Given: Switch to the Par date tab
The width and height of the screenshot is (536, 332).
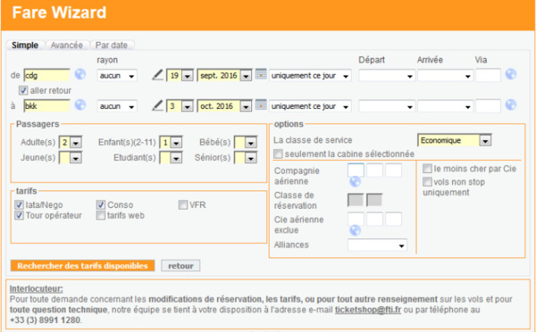Looking at the screenshot, I should 112,46.
